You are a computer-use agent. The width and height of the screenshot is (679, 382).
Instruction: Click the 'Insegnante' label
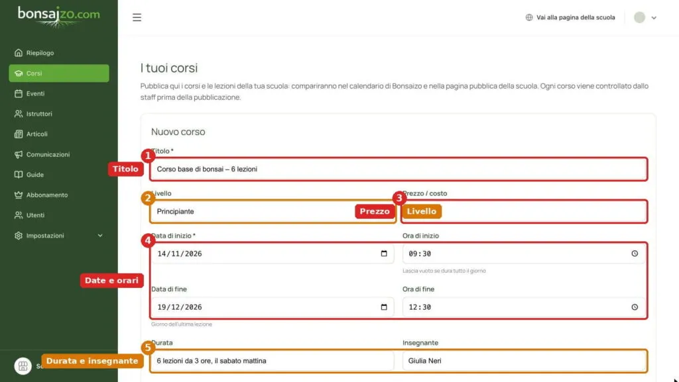pos(420,343)
